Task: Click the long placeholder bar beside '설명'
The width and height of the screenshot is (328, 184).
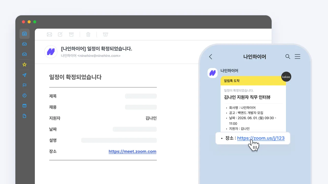Action: click(119, 140)
